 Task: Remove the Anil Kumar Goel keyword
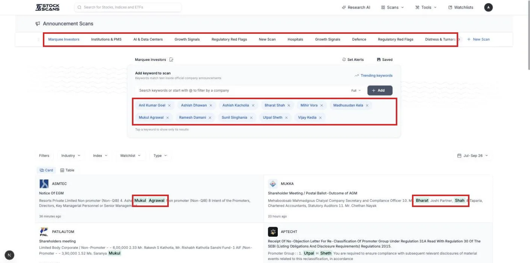point(169,106)
